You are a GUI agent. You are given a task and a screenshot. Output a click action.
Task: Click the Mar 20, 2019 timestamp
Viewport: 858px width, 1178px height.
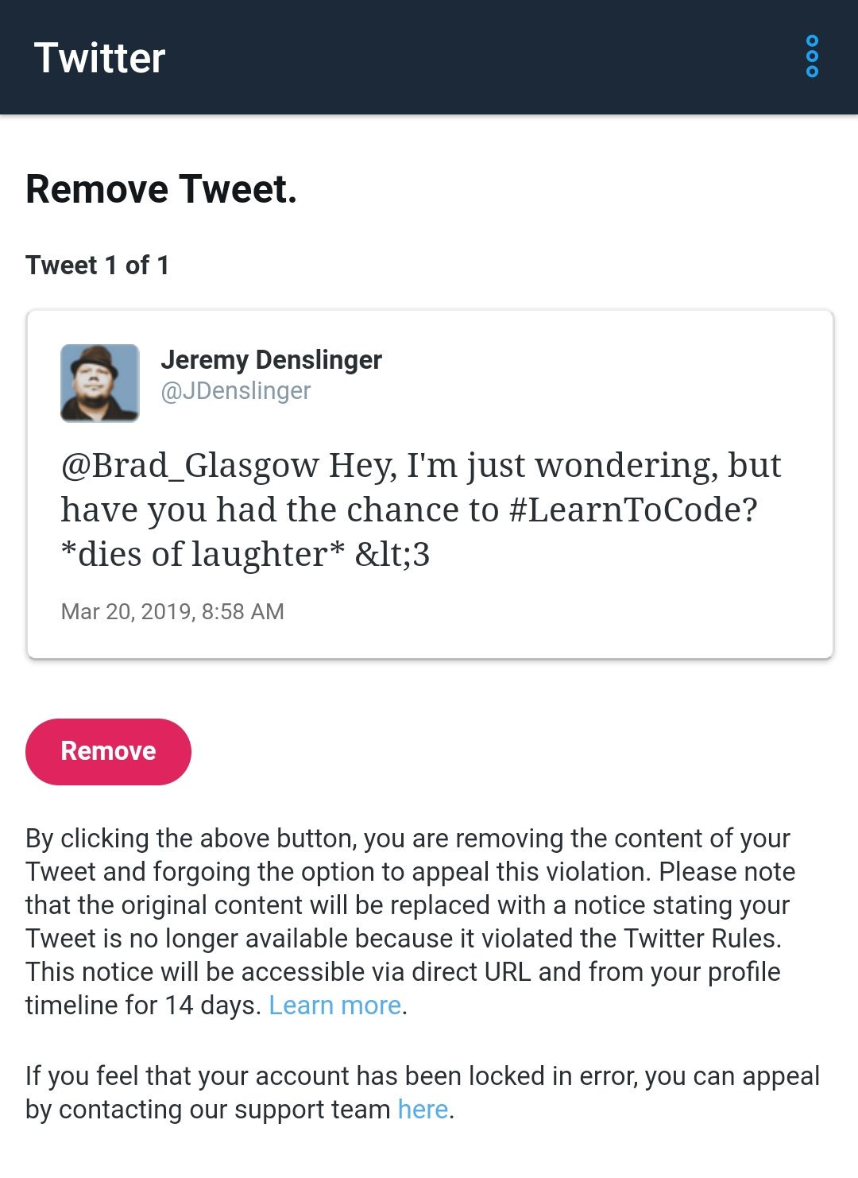click(172, 611)
